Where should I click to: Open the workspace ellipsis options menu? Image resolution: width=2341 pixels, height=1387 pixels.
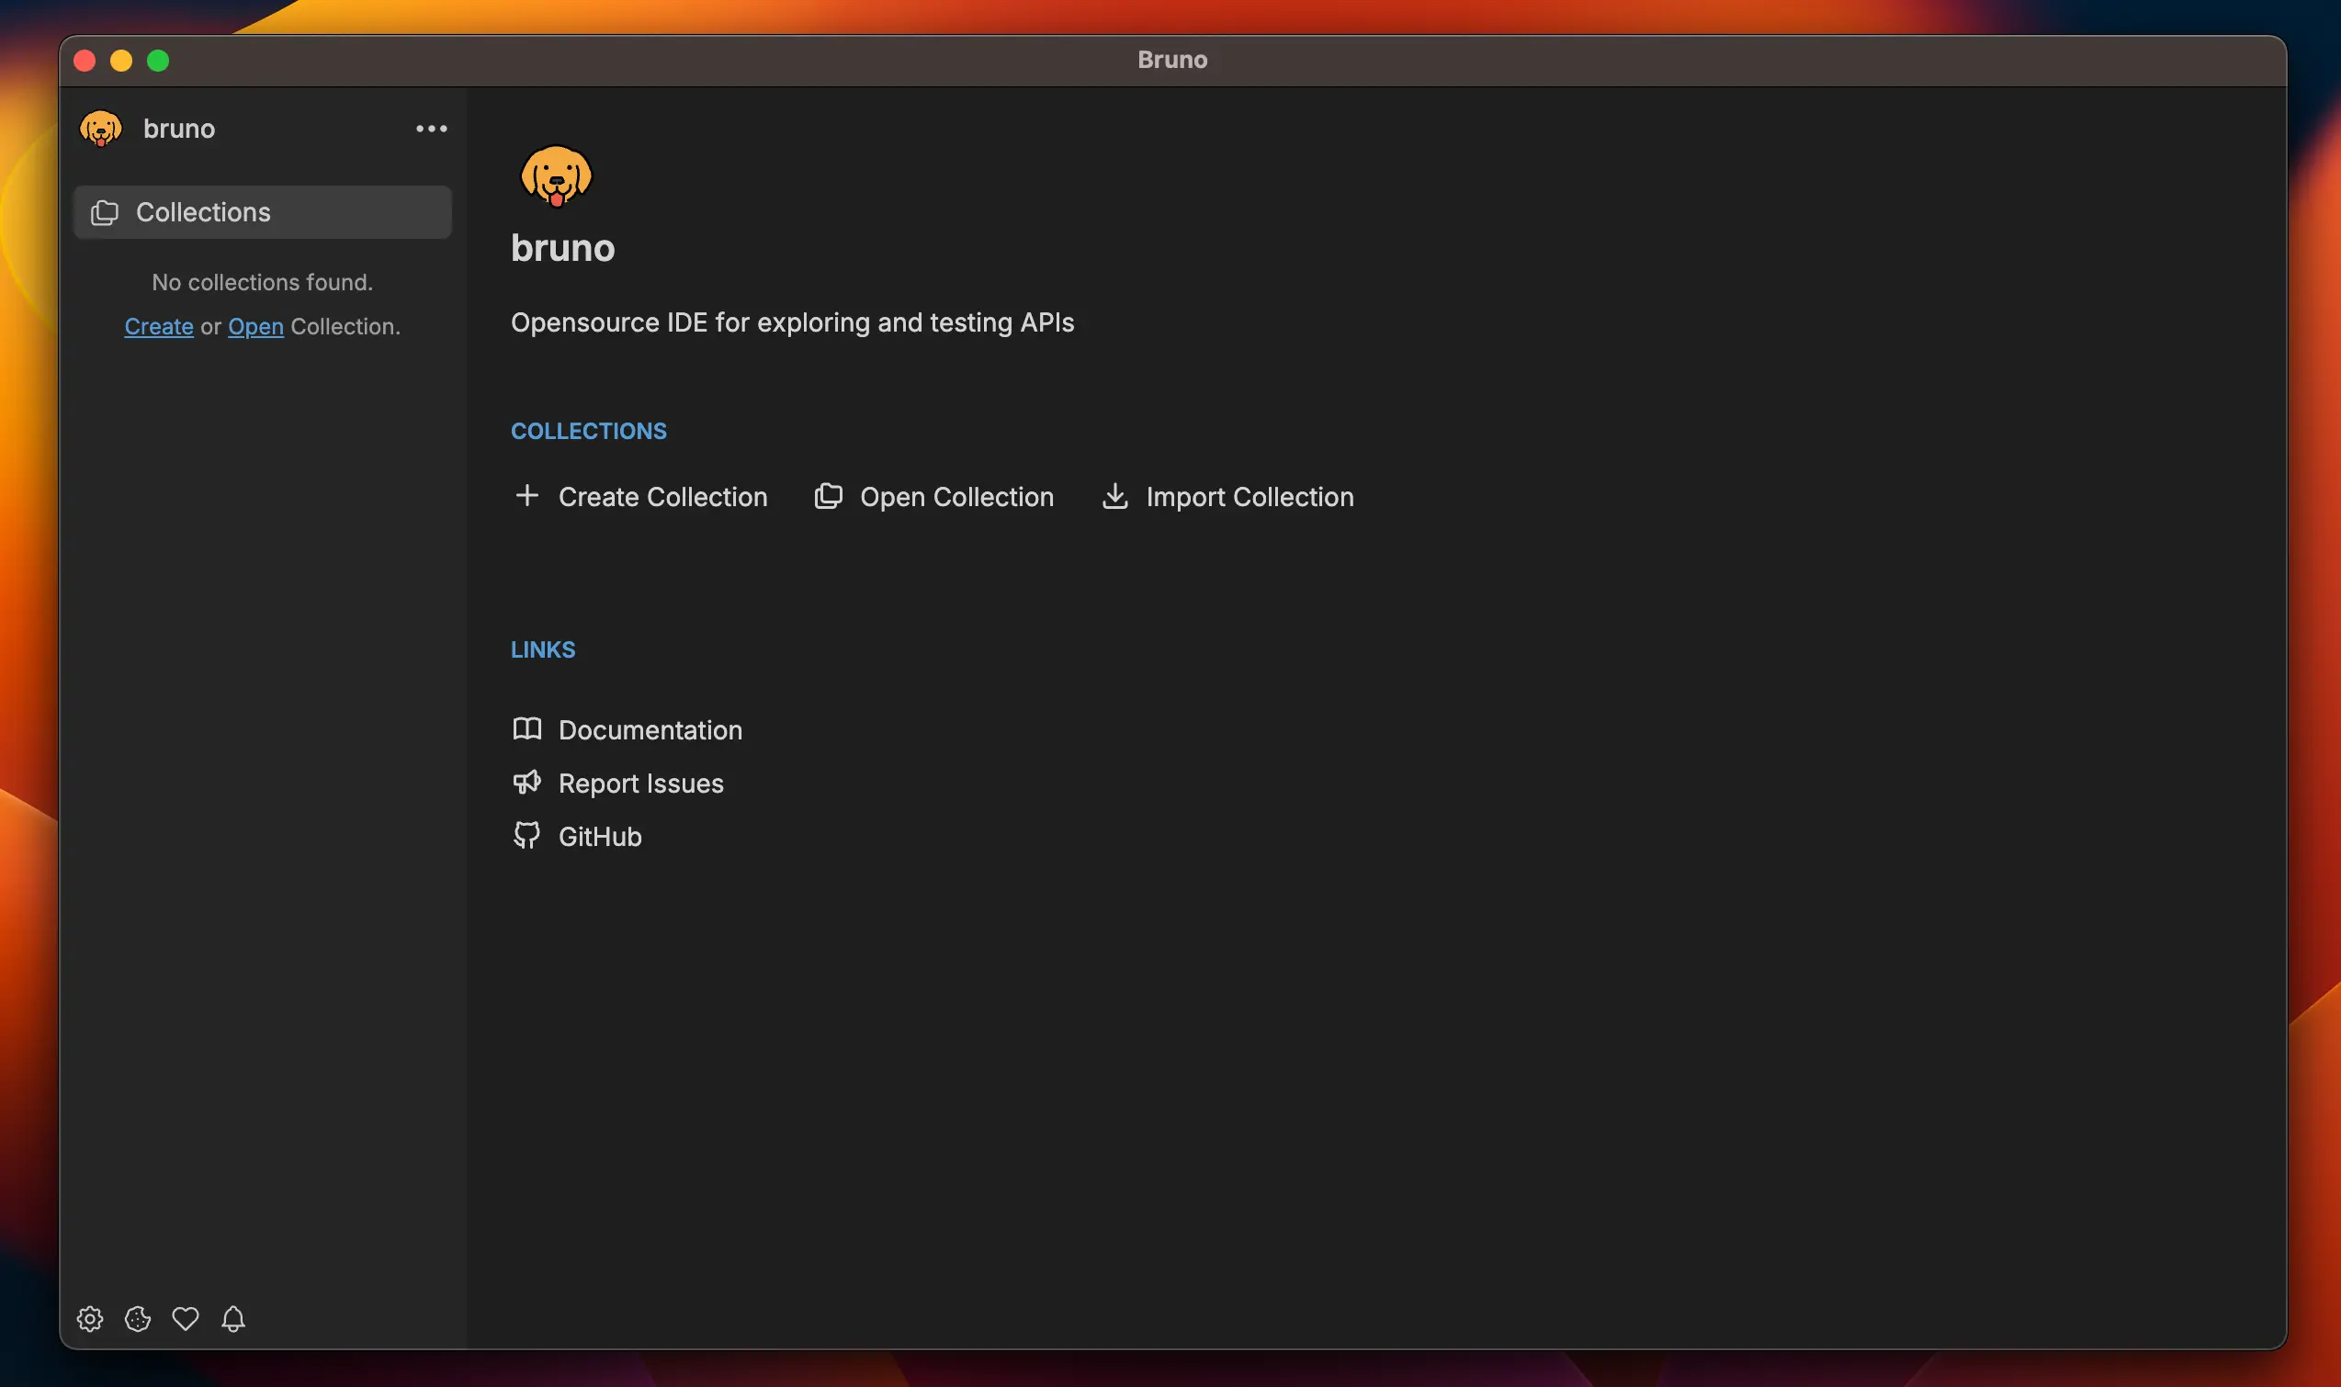click(x=431, y=128)
